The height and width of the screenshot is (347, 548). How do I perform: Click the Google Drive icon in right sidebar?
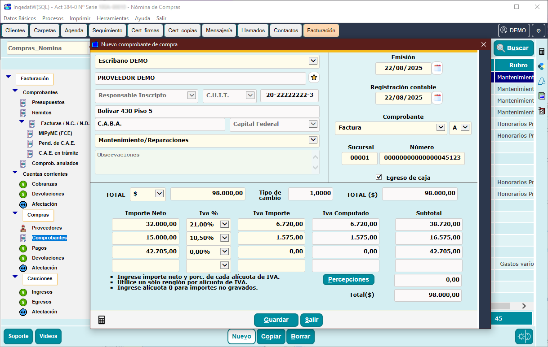pos(542,81)
